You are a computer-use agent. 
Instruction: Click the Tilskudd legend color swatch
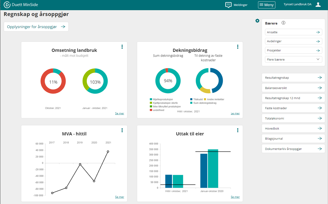(x=191, y=100)
